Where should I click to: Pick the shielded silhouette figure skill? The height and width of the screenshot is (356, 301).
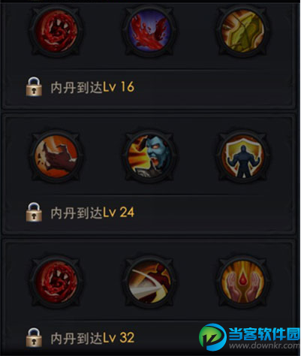tap(243, 156)
